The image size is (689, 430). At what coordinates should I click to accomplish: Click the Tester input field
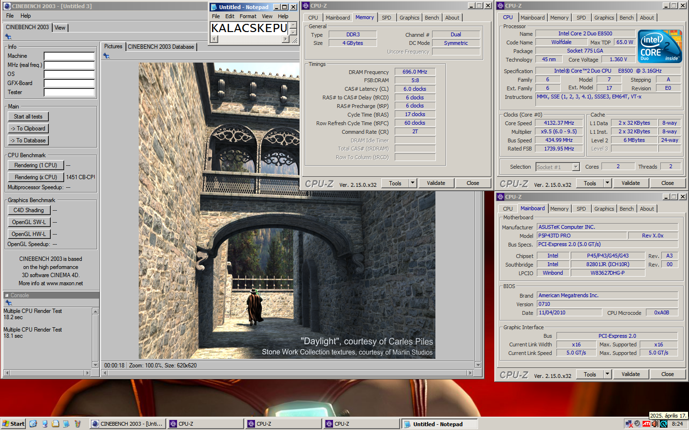tap(69, 92)
